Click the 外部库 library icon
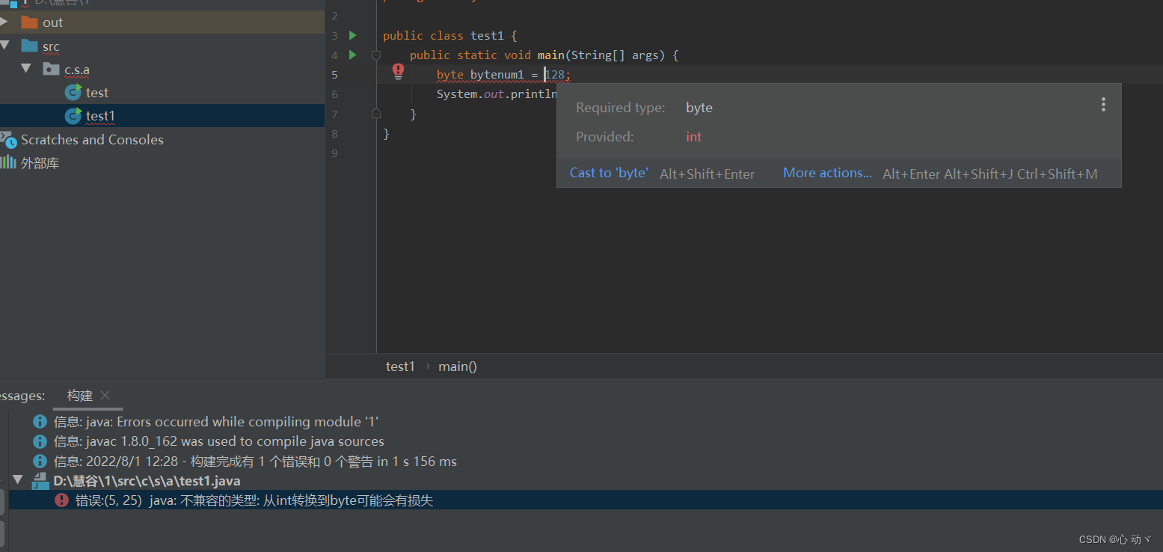Image resolution: width=1163 pixels, height=552 pixels. 8,162
